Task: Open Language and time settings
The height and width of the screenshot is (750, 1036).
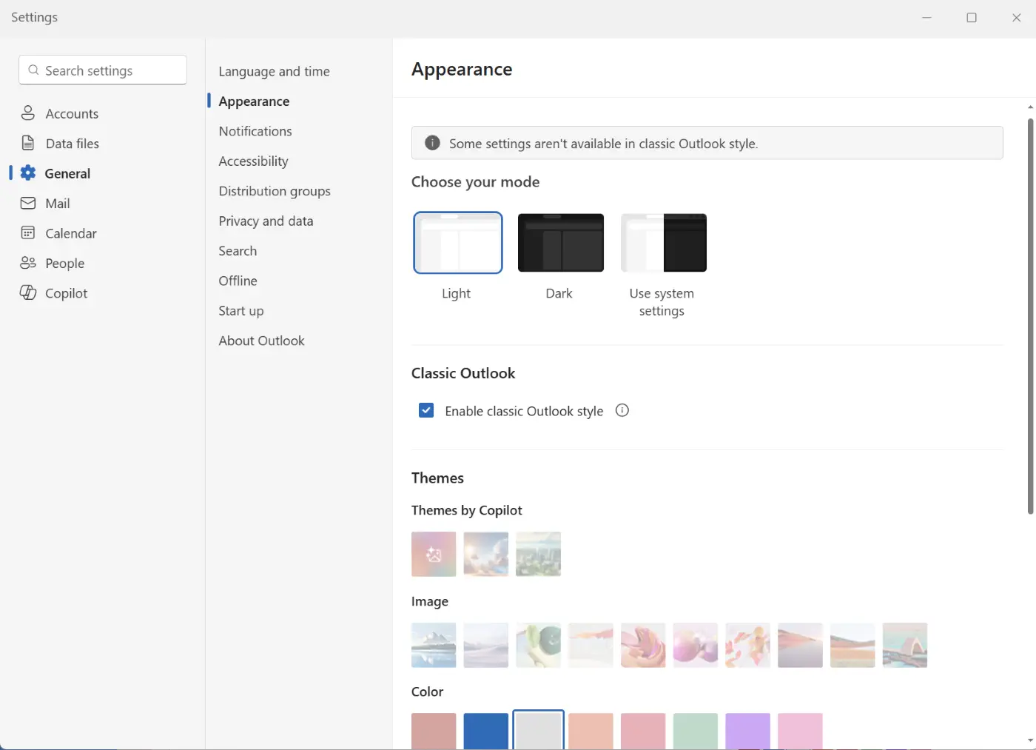Action: pos(274,71)
